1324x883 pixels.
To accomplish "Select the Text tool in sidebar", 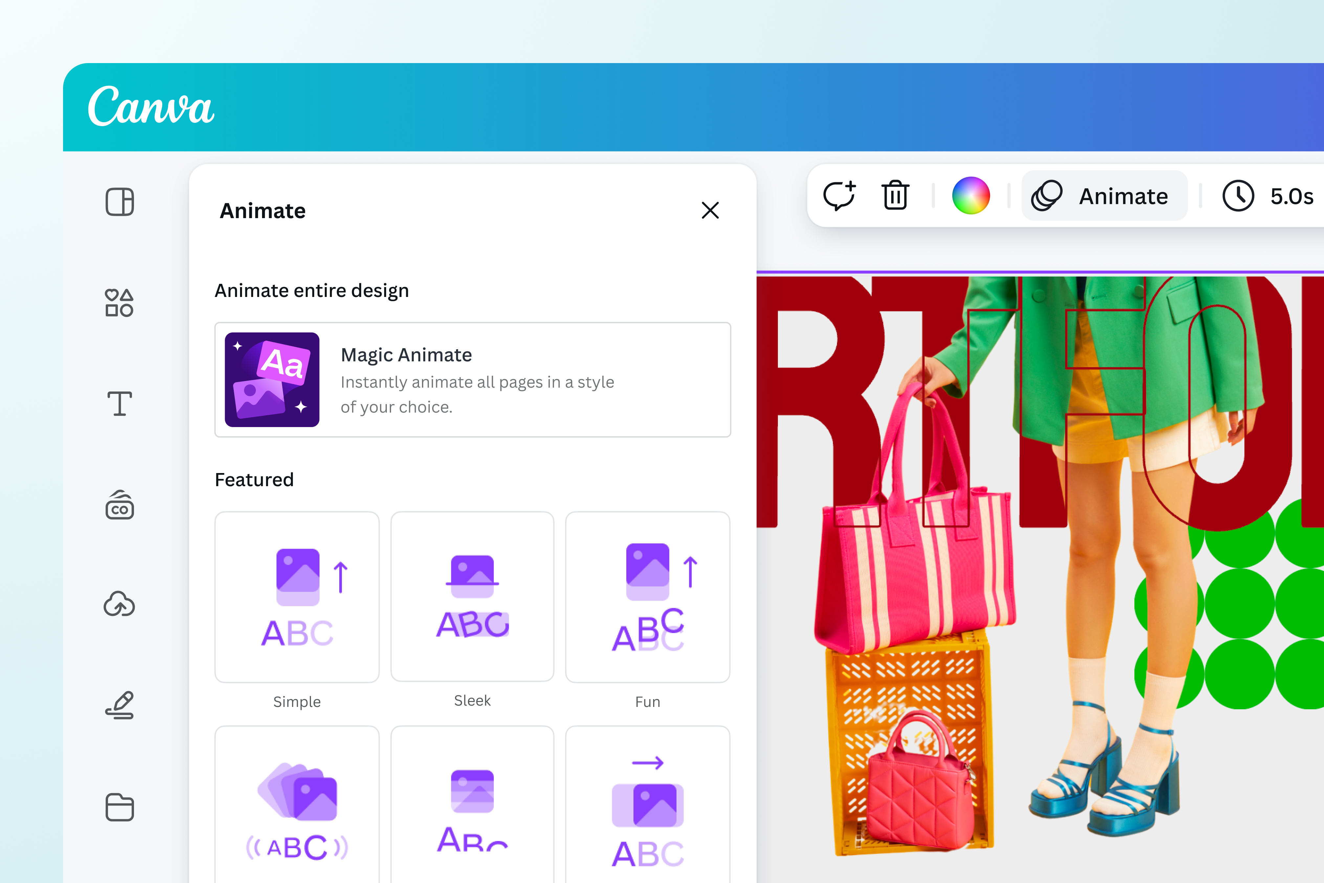I will 119,403.
